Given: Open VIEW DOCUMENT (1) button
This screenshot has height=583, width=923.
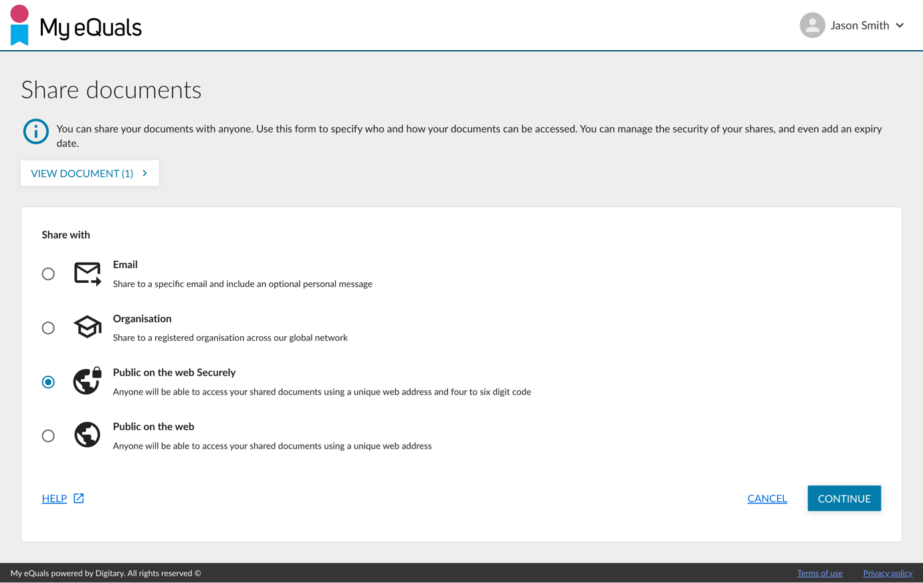Looking at the screenshot, I should point(90,173).
